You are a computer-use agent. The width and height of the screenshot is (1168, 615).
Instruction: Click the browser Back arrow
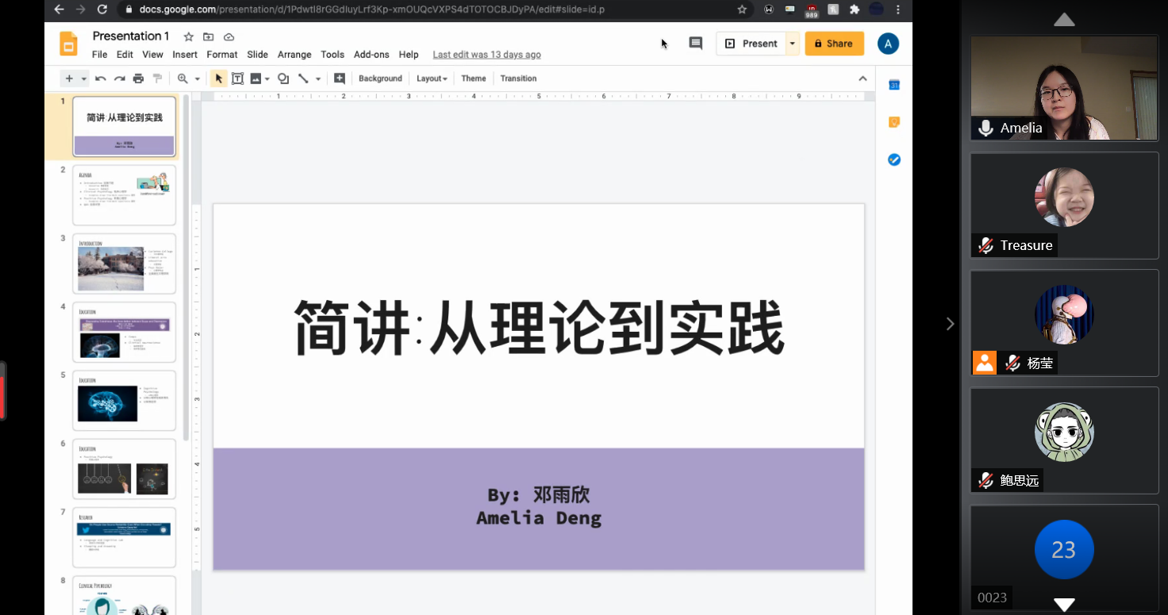tap(59, 10)
